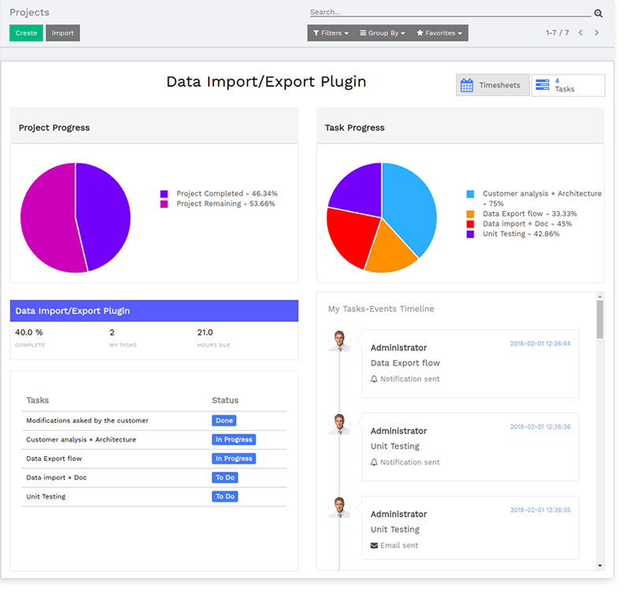Select the Done status badge
This screenshot has width=630, height=593.
click(x=224, y=421)
